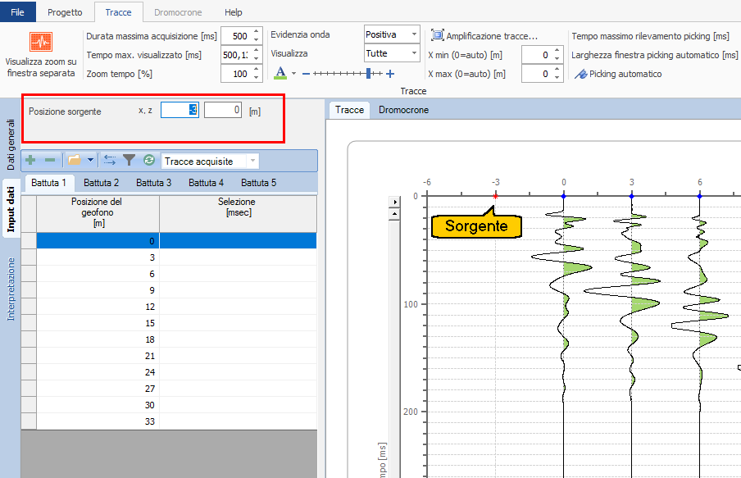Click Picking automatico tool

(x=619, y=74)
